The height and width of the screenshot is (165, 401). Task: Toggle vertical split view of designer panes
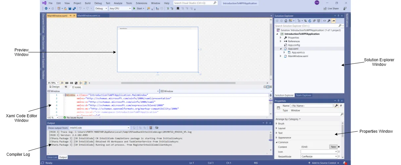[265, 87]
